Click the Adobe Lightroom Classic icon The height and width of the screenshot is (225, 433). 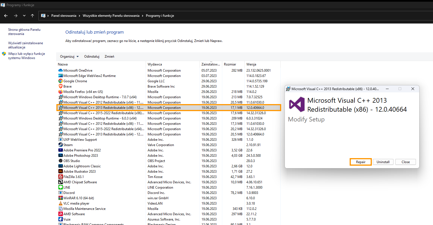[x=60, y=166]
